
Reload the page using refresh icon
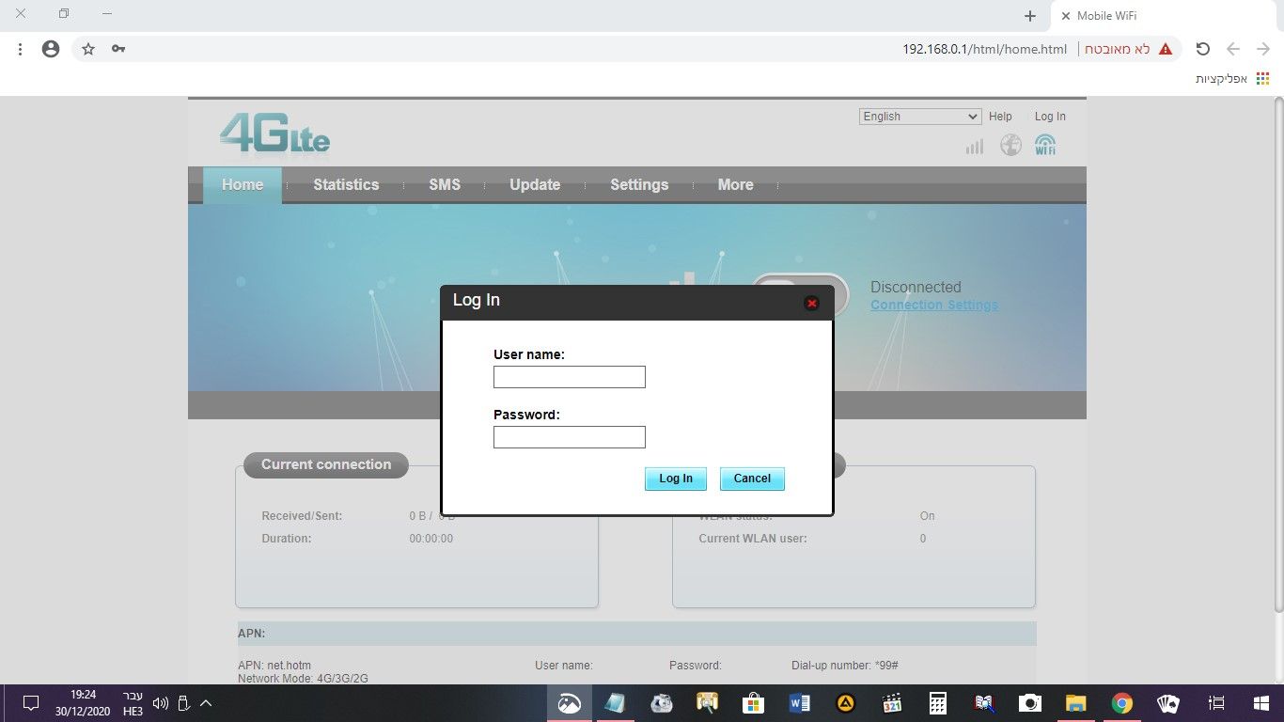click(x=1202, y=49)
